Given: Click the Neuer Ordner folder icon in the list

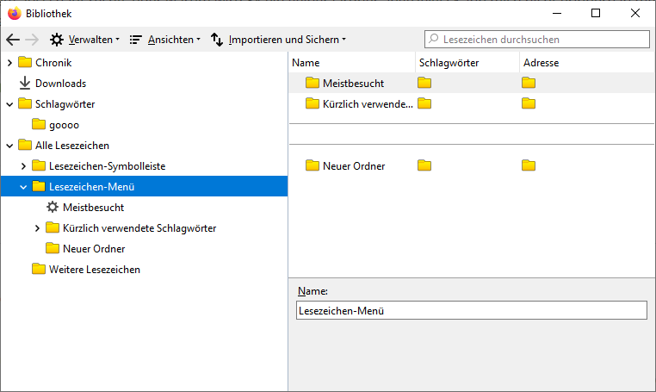Looking at the screenshot, I should click(x=312, y=165).
